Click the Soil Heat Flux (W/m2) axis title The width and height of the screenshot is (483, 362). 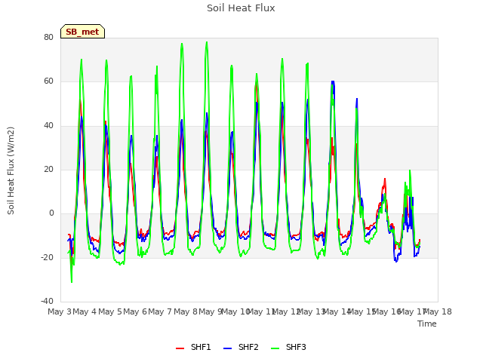coord(11,170)
